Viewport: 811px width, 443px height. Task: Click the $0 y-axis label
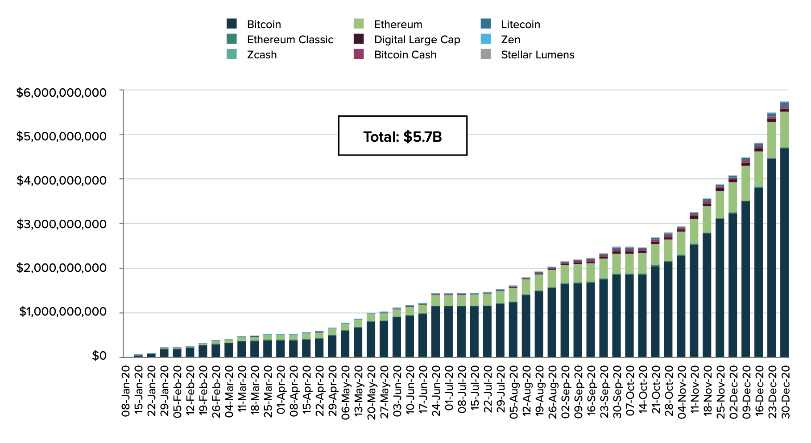pos(99,356)
